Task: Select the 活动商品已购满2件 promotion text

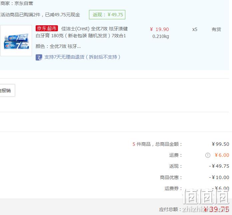Action: coord(40,15)
